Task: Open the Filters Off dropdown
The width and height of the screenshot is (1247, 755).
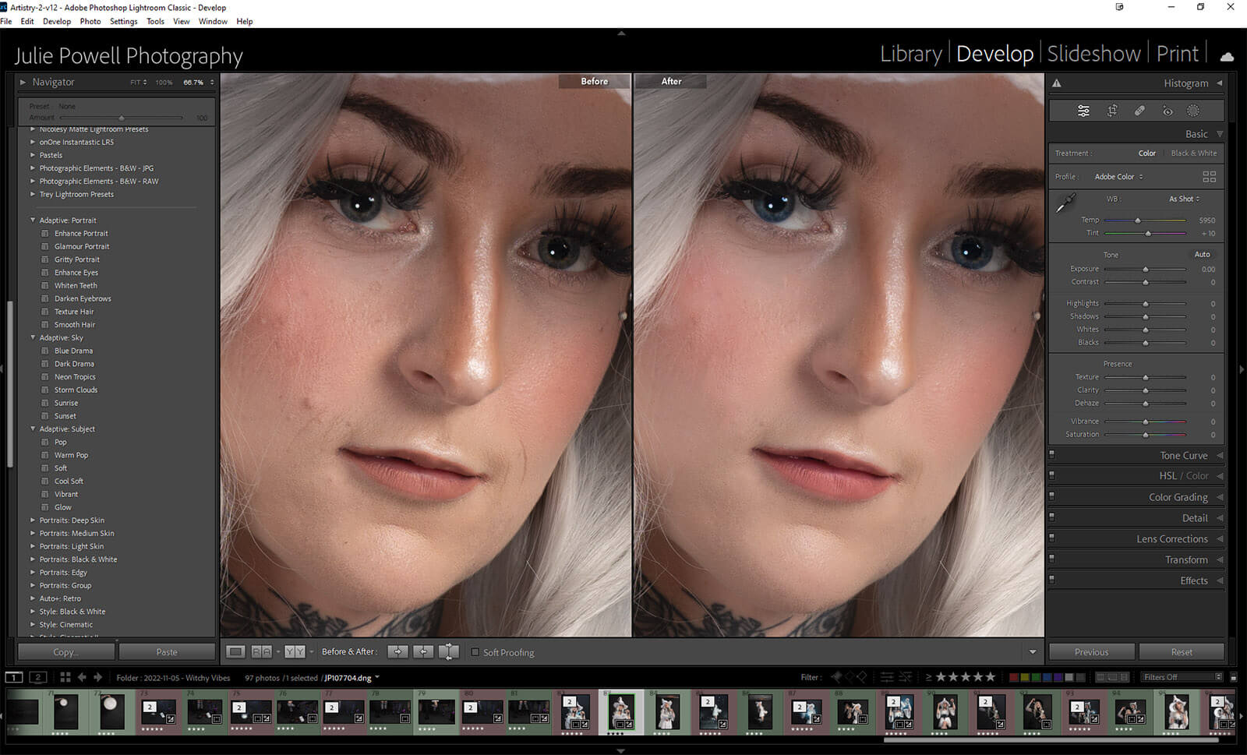Action: [x=1181, y=677]
